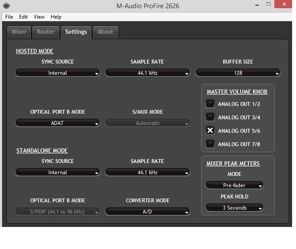The width and height of the screenshot is (296, 249).
Task: Click the Master Volume Knob heading
Action: [237, 92]
